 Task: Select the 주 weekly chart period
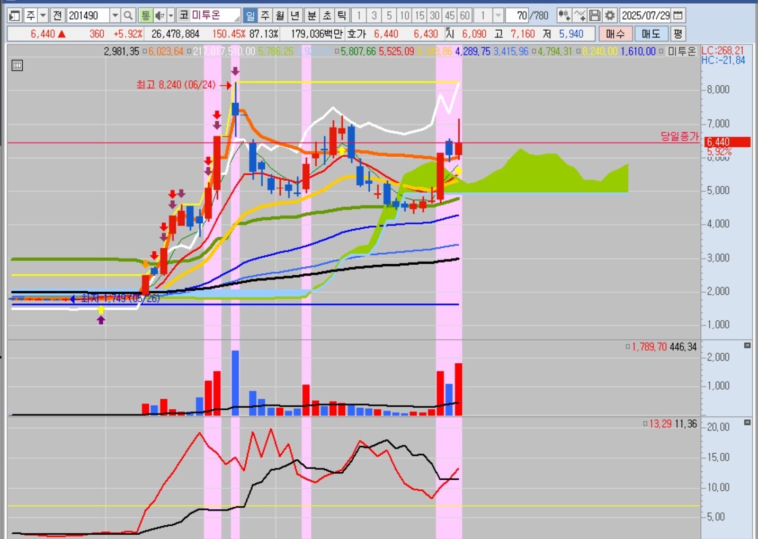[x=265, y=15]
